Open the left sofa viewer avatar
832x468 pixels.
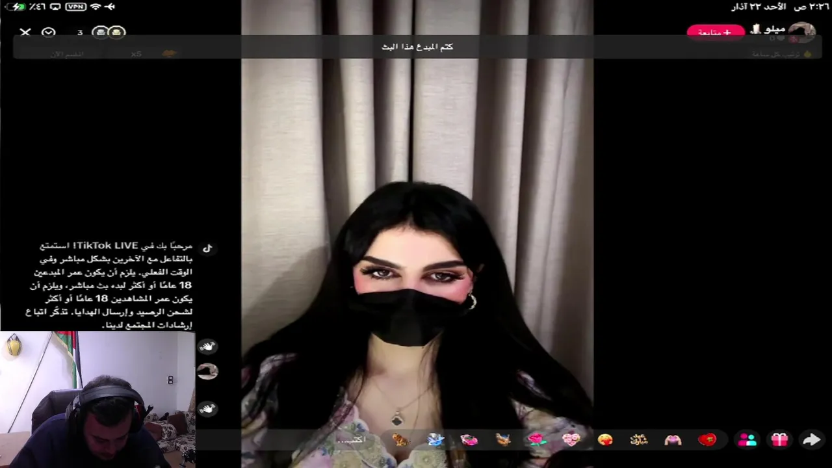pos(100,32)
